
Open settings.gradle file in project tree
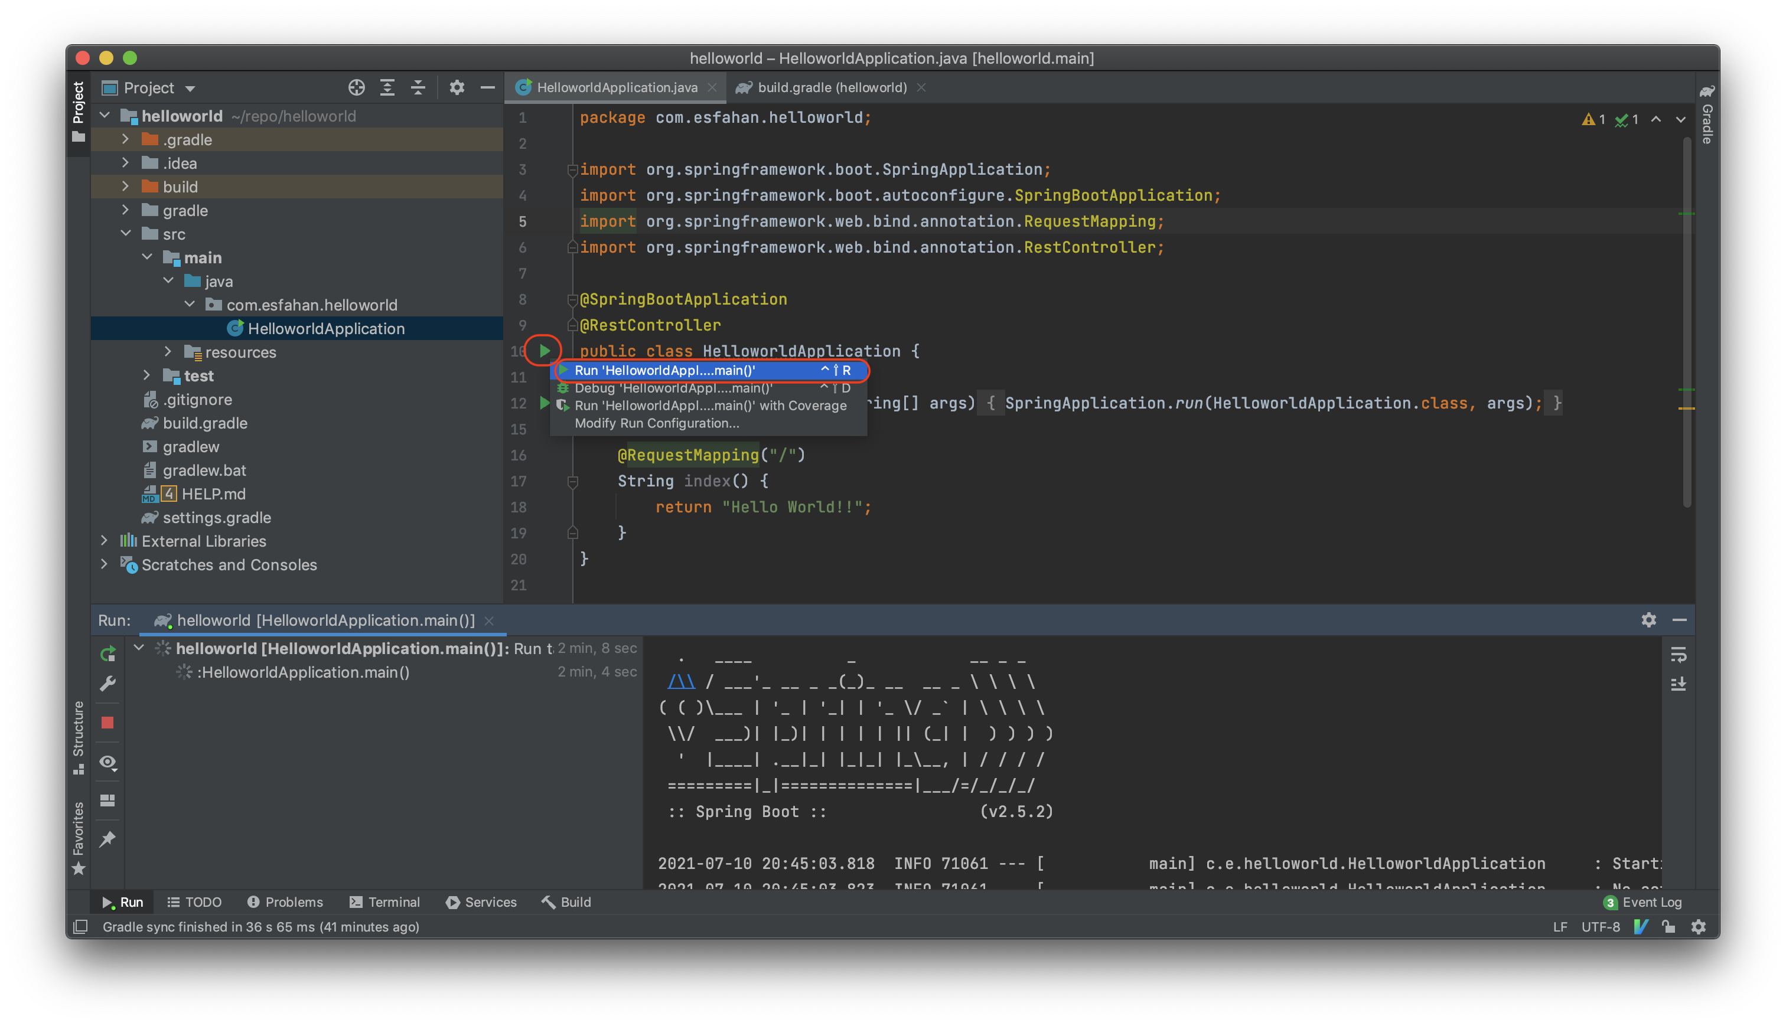[216, 517]
